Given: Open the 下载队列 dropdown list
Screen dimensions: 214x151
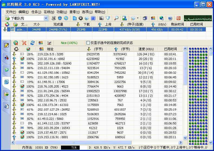Looking at the screenshot, I should click(x=46, y=18).
